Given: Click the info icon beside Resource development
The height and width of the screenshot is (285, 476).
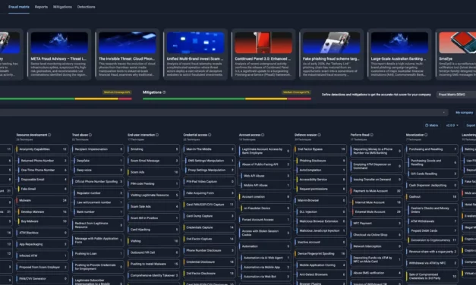Looking at the screenshot, I should [49, 135].
